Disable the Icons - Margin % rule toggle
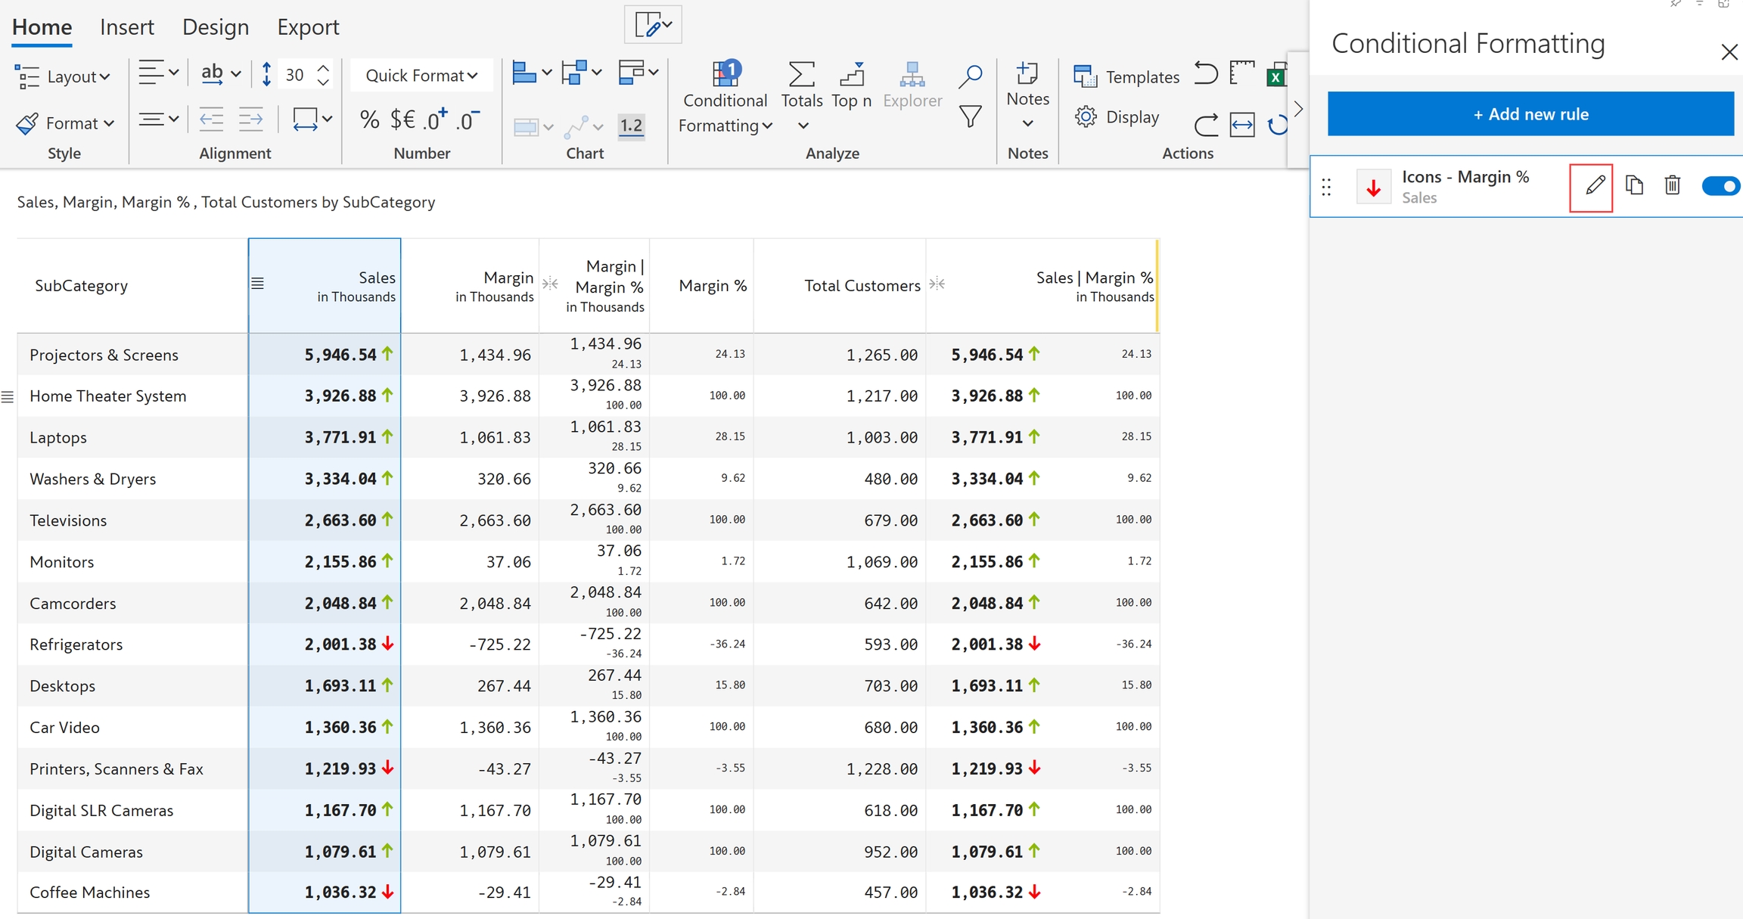 point(1720,186)
